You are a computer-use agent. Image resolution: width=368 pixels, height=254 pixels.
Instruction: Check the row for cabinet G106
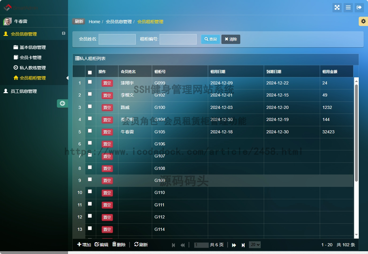pyautogui.click(x=90, y=143)
